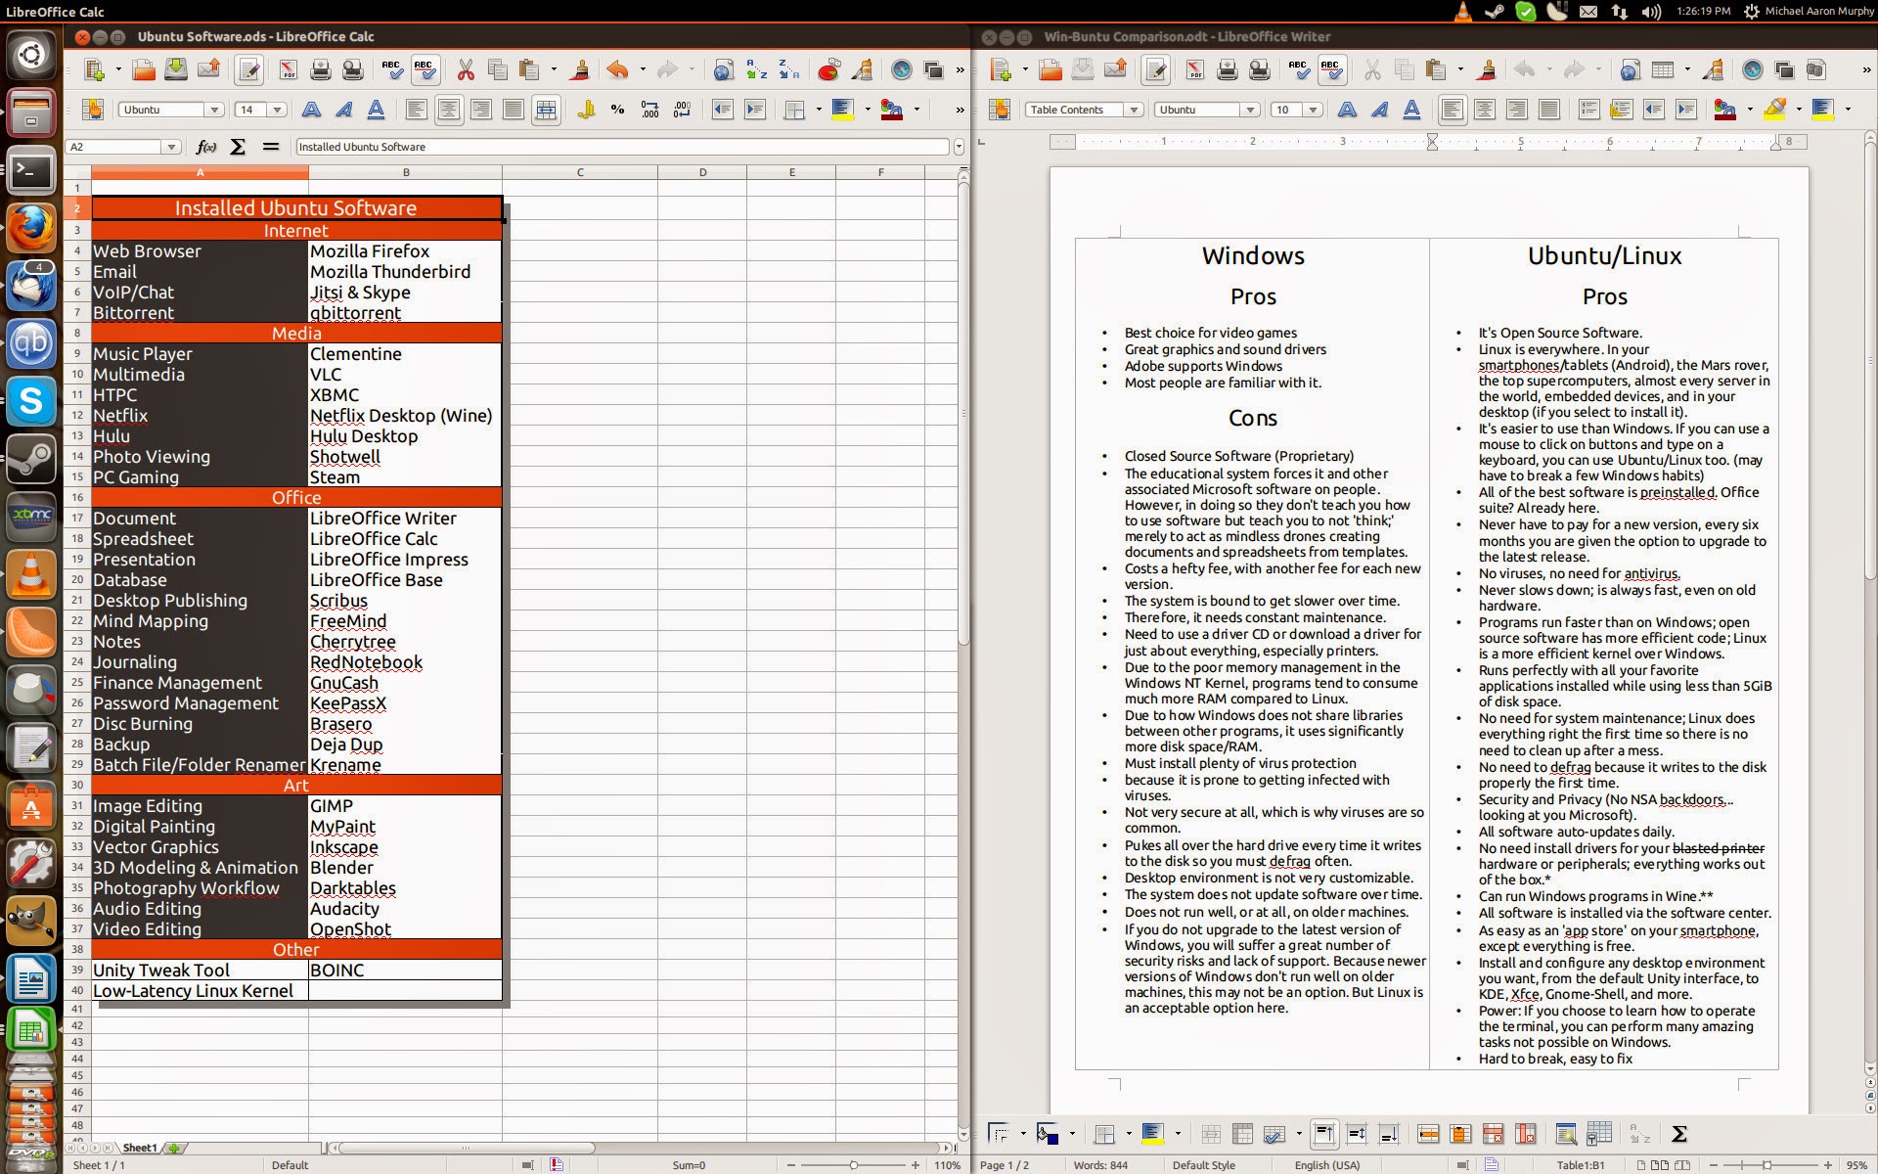The height and width of the screenshot is (1174, 1878).
Task: Click the Accept equals button in formula bar
Action: (270, 147)
